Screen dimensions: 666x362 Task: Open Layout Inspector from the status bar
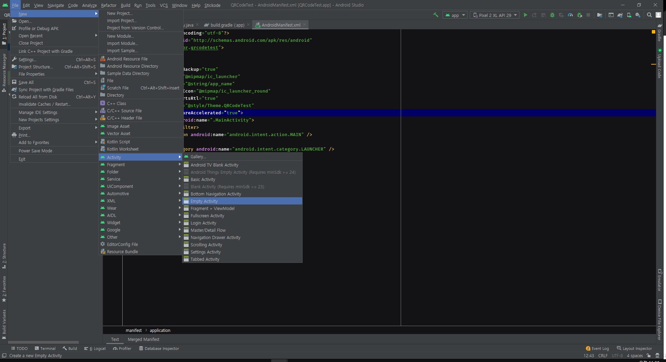point(634,349)
